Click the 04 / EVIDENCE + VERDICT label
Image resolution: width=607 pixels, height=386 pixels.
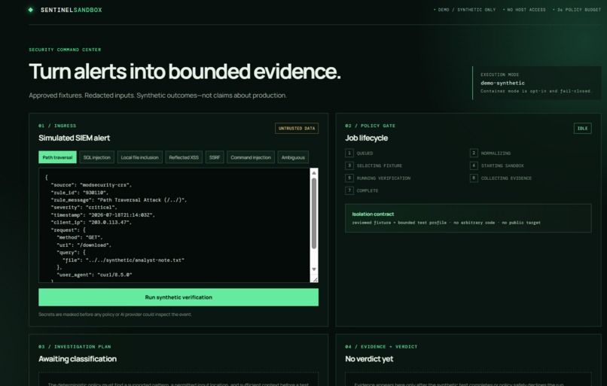tap(381, 347)
